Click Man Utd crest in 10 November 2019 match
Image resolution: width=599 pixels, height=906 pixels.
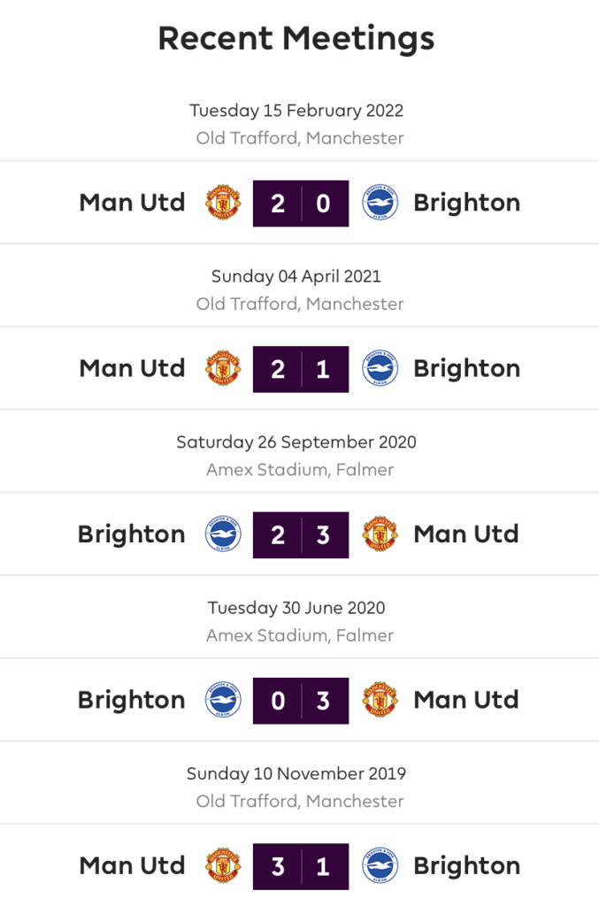(224, 866)
